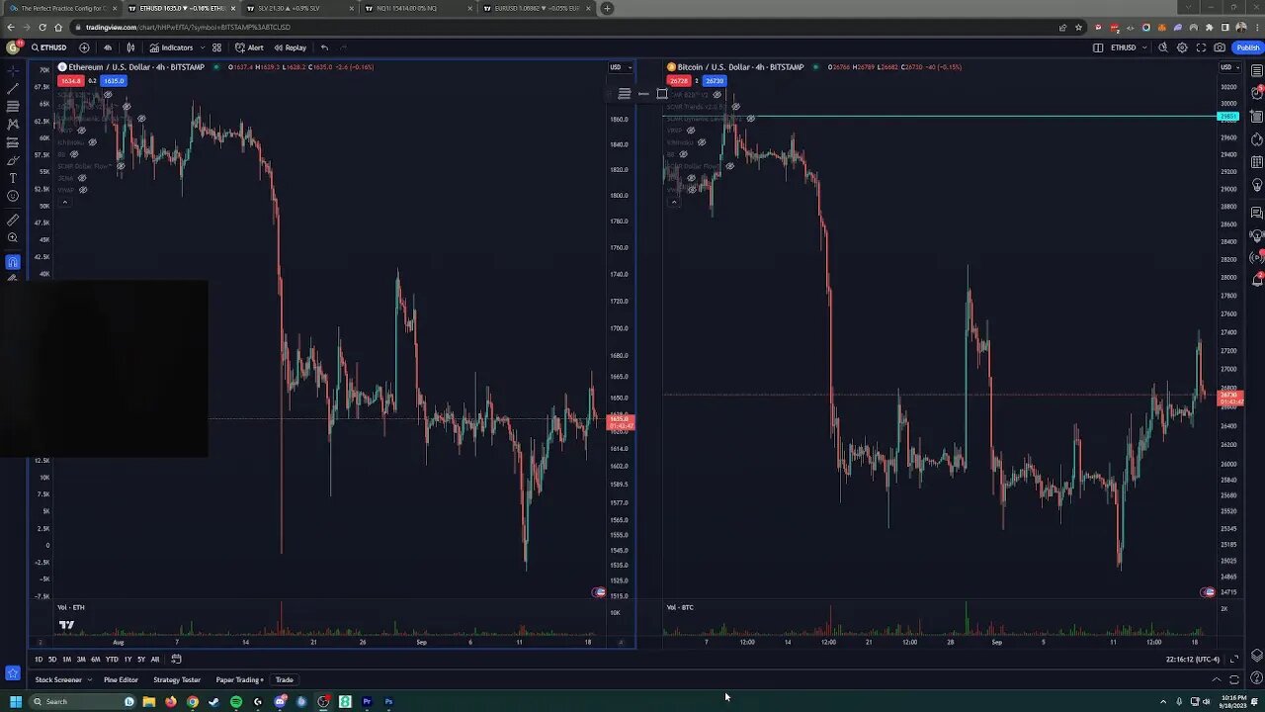1265x712 pixels.
Task: Open the layout setup selector icon
Action: (1098, 47)
